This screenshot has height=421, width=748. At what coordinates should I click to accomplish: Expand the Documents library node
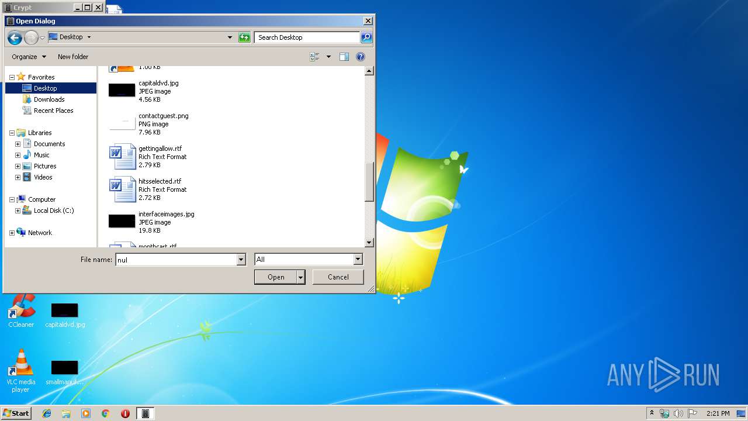[x=18, y=144]
